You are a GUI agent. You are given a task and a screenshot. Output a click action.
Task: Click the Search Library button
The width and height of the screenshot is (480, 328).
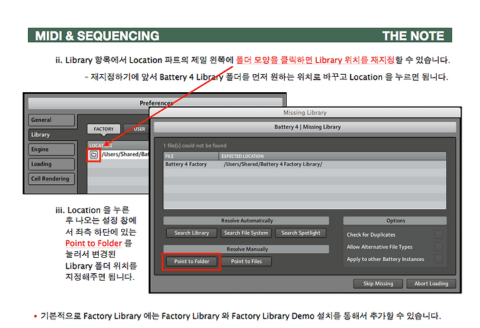[x=191, y=233]
